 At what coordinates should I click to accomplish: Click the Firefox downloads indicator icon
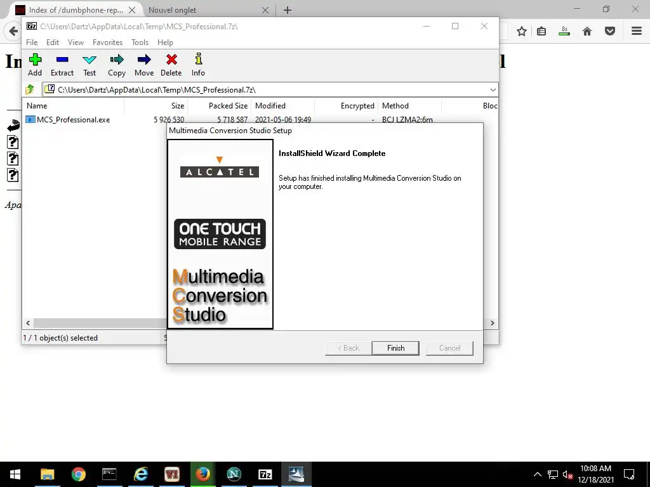pos(564,31)
